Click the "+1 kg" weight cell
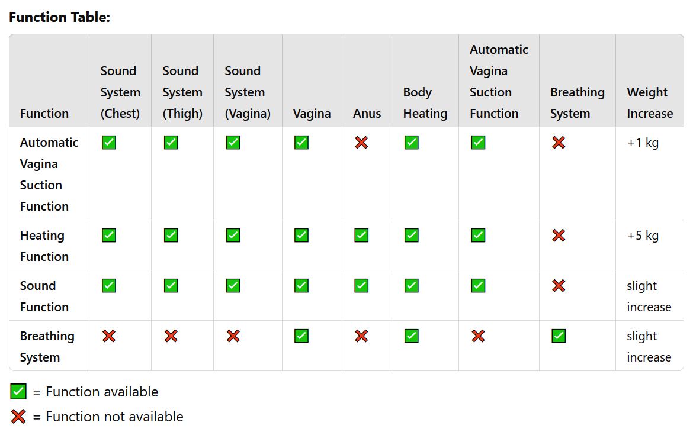Image resolution: width=693 pixels, height=432 pixels. tap(643, 143)
